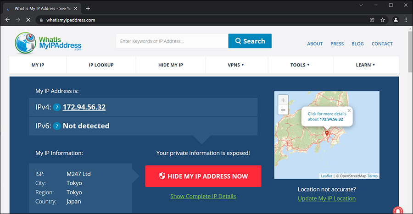Focus the keywords or IP address search box
The width and height of the screenshot is (413, 214).
coord(172,41)
